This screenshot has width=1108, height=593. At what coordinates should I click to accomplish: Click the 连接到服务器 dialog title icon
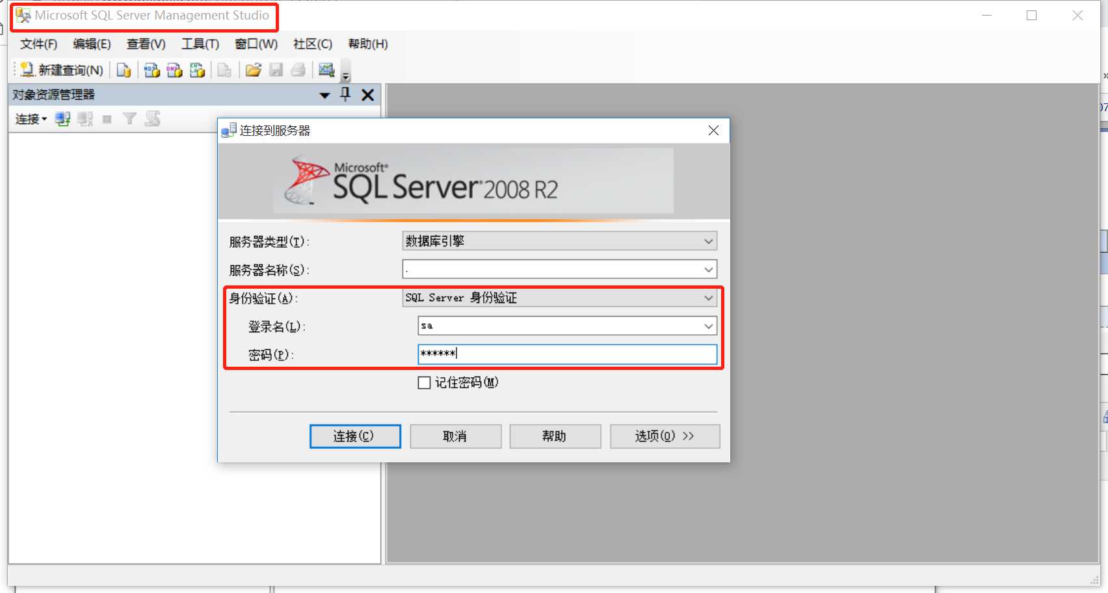[x=229, y=130]
